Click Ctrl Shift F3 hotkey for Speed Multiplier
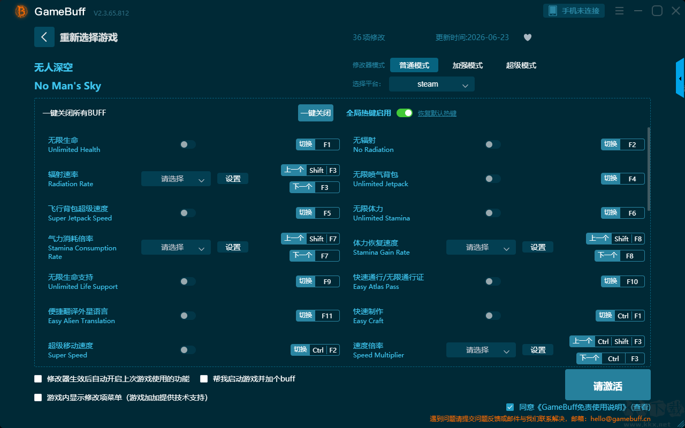Viewport: 685px width, 428px height. [607, 341]
